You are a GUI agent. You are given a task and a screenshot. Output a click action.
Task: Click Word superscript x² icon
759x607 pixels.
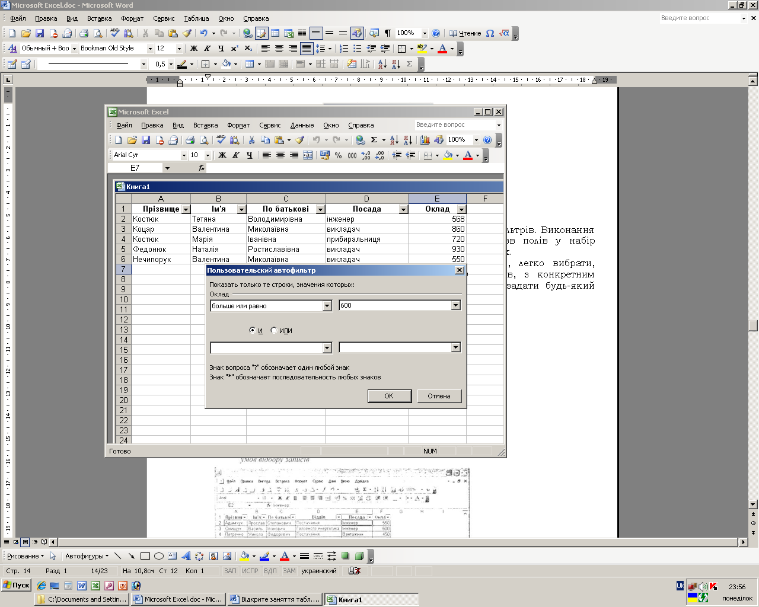tap(235, 49)
